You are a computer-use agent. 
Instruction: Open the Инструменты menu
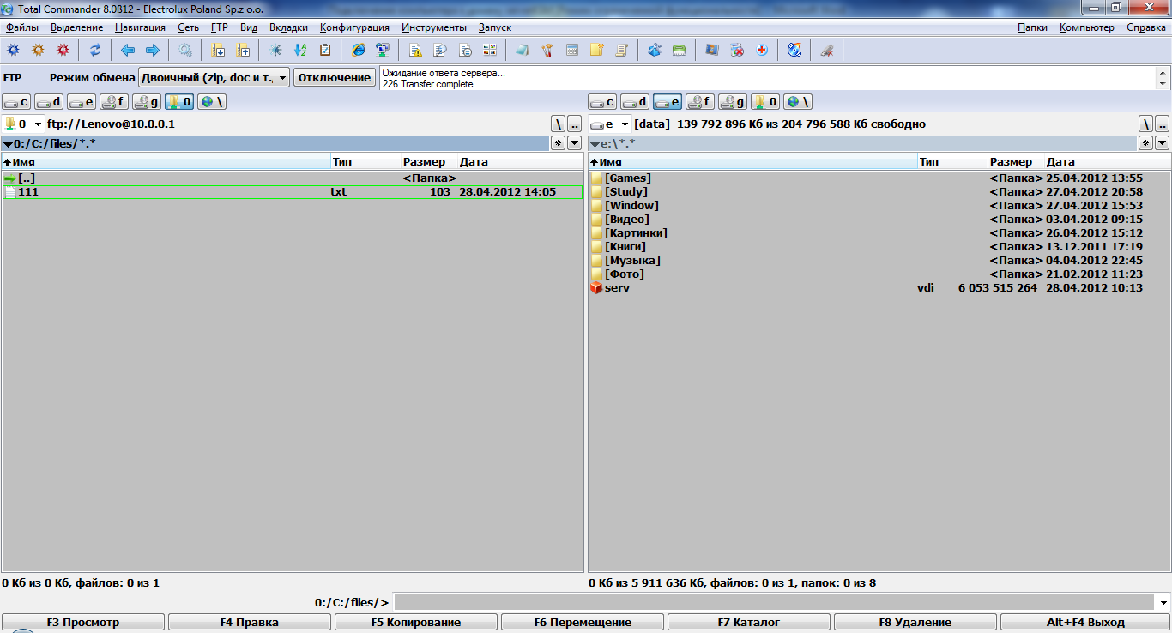tap(434, 27)
